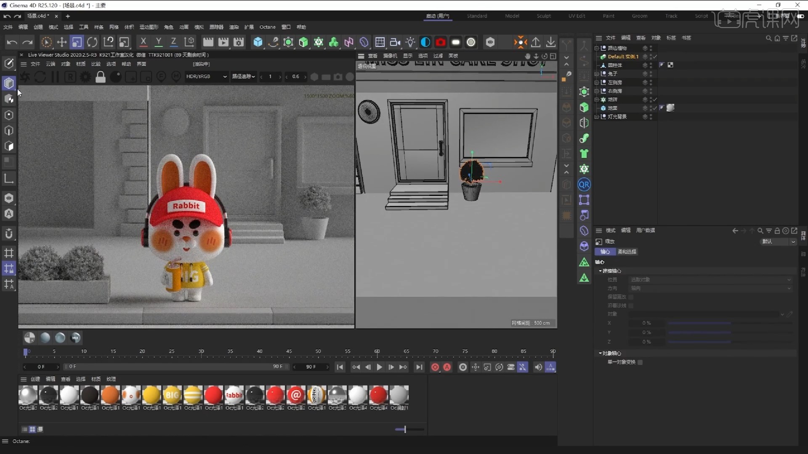Switch to the Sculpt layout tab
808x454 pixels.
(x=543, y=16)
